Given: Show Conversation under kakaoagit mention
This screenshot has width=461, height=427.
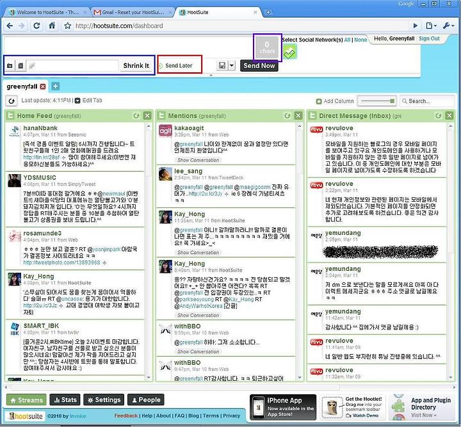Looking at the screenshot, I should pyautogui.click(x=198, y=160).
